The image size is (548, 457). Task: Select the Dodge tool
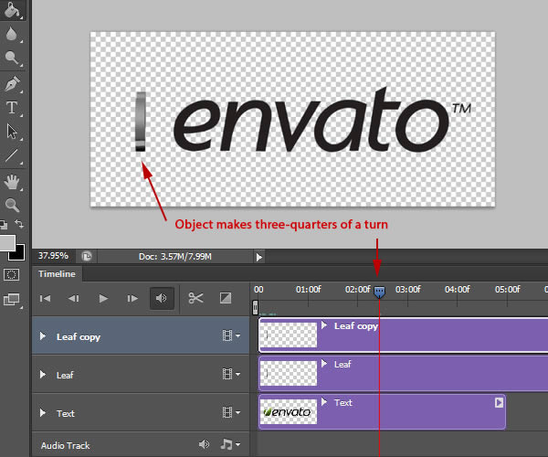[12, 58]
